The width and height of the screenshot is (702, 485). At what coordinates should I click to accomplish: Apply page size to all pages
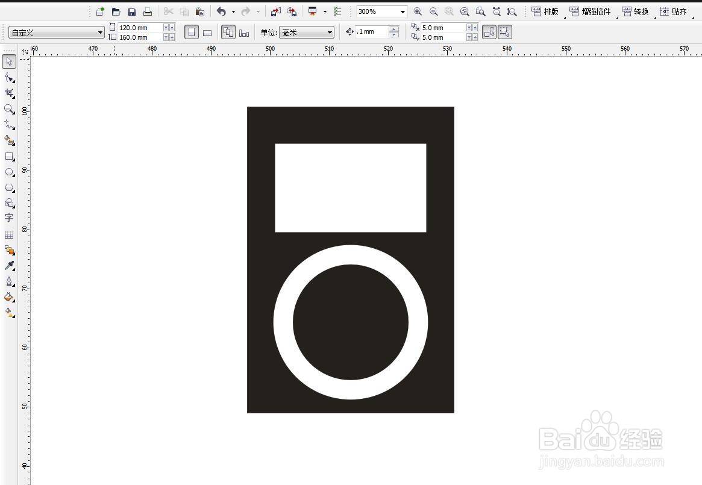[x=228, y=33]
